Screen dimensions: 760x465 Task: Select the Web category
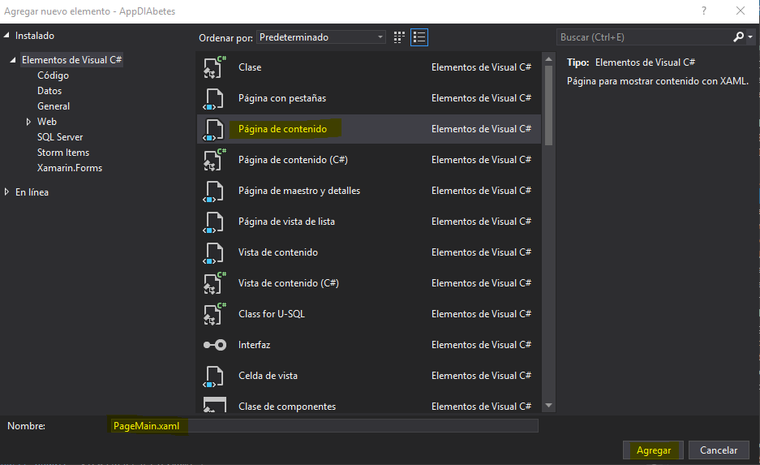[47, 122]
